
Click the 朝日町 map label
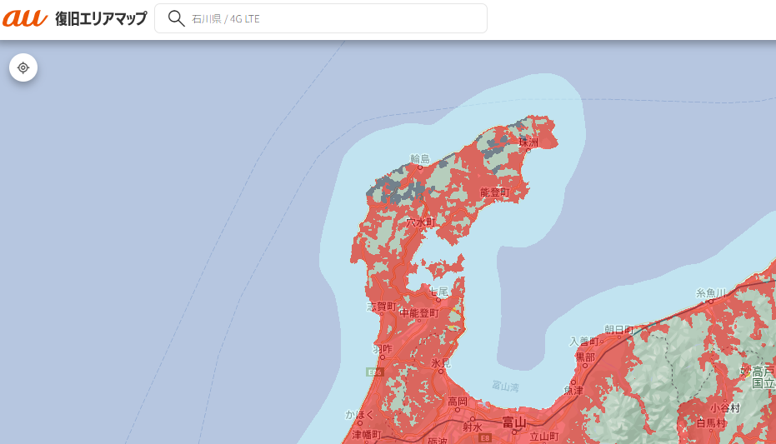pyautogui.click(x=619, y=329)
